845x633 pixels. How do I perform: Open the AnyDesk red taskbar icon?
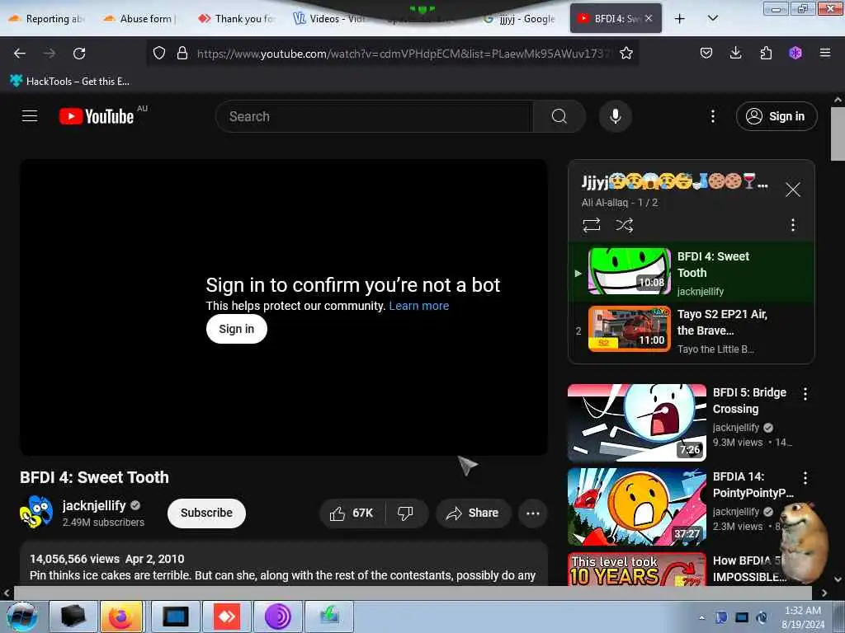click(226, 617)
